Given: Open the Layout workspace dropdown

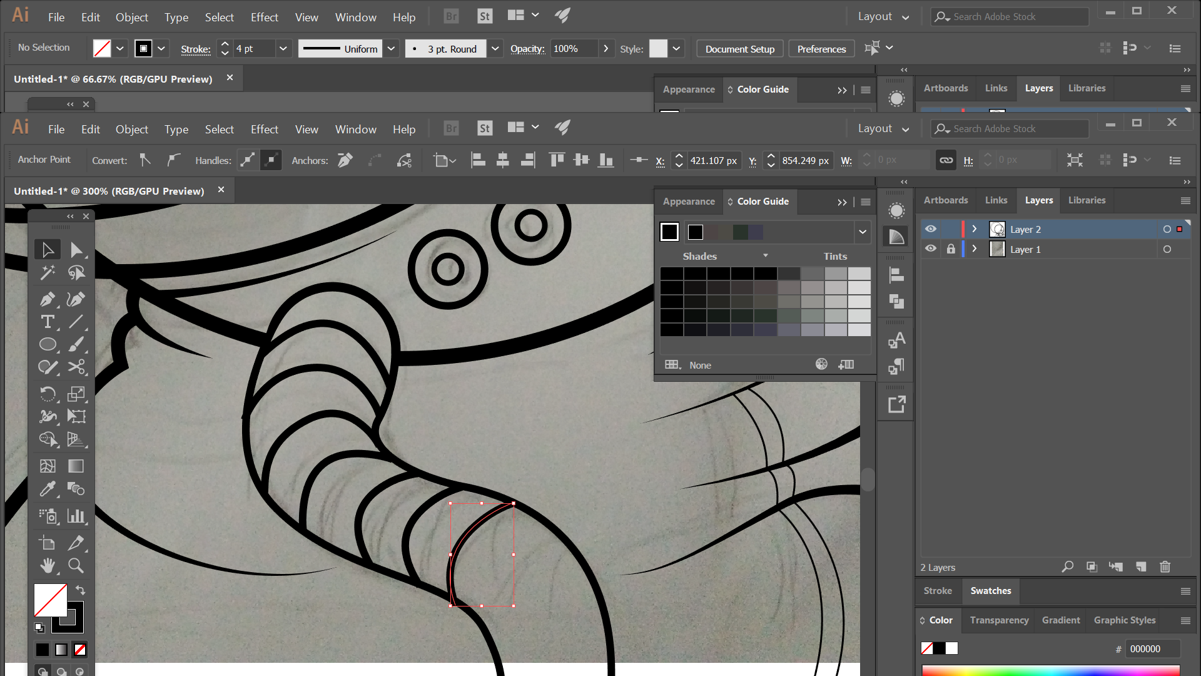Looking at the screenshot, I should (x=883, y=128).
